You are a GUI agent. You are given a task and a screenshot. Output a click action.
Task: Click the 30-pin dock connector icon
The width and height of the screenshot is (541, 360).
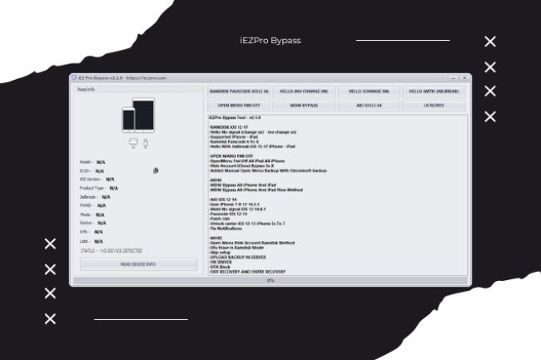(133, 143)
